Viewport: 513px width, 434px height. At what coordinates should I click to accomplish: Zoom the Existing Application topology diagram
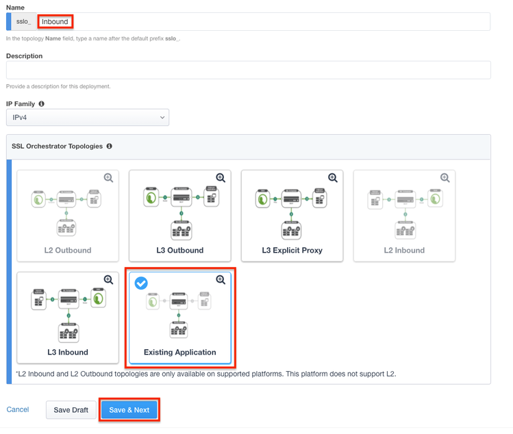point(221,280)
